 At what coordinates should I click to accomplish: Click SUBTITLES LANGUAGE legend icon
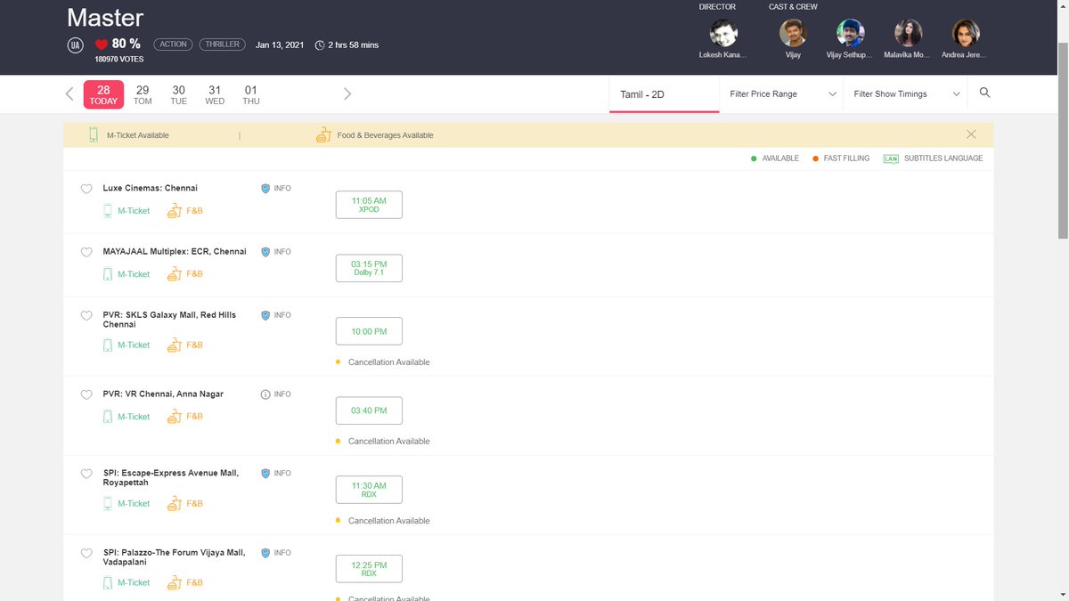pos(891,158)
